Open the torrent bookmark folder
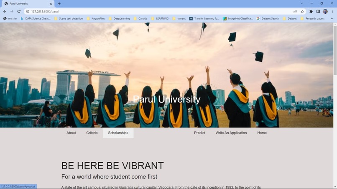This screenshot has width=337, height=189. [x=179, y=19]
